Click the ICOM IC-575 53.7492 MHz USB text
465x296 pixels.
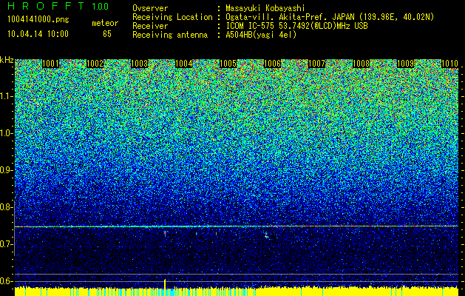[296, 26]
